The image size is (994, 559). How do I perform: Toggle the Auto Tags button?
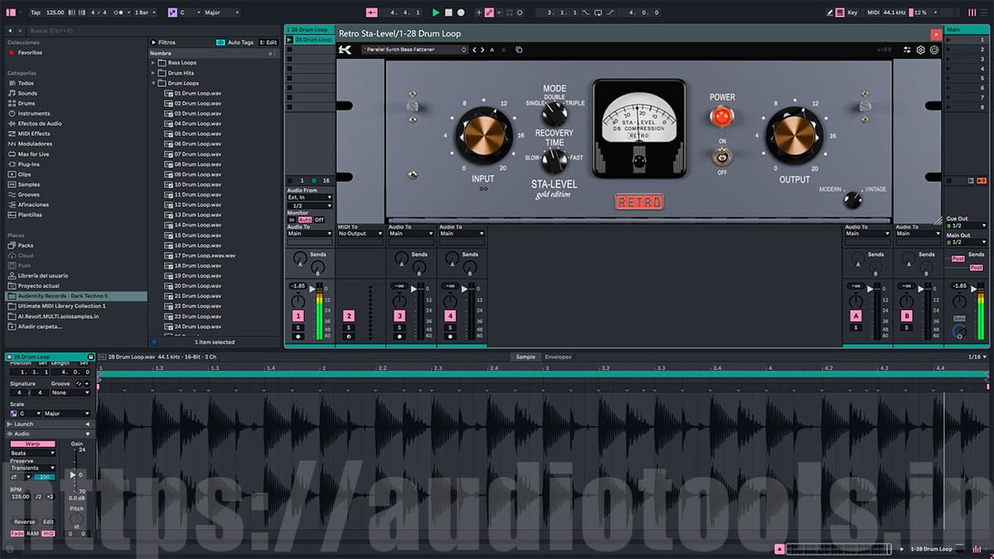coord(234,42)
